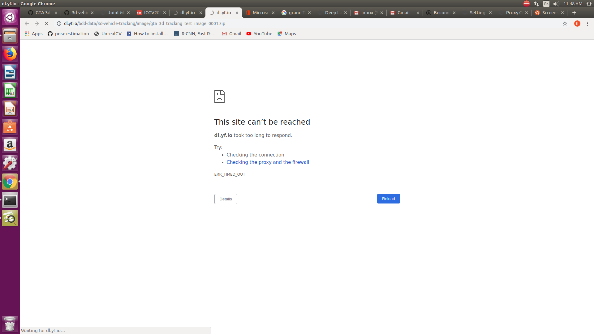The height and width of the screenshot is (334, 594).
Task: Open Apps bookmarks shortcut
Action: coord(34,34)
